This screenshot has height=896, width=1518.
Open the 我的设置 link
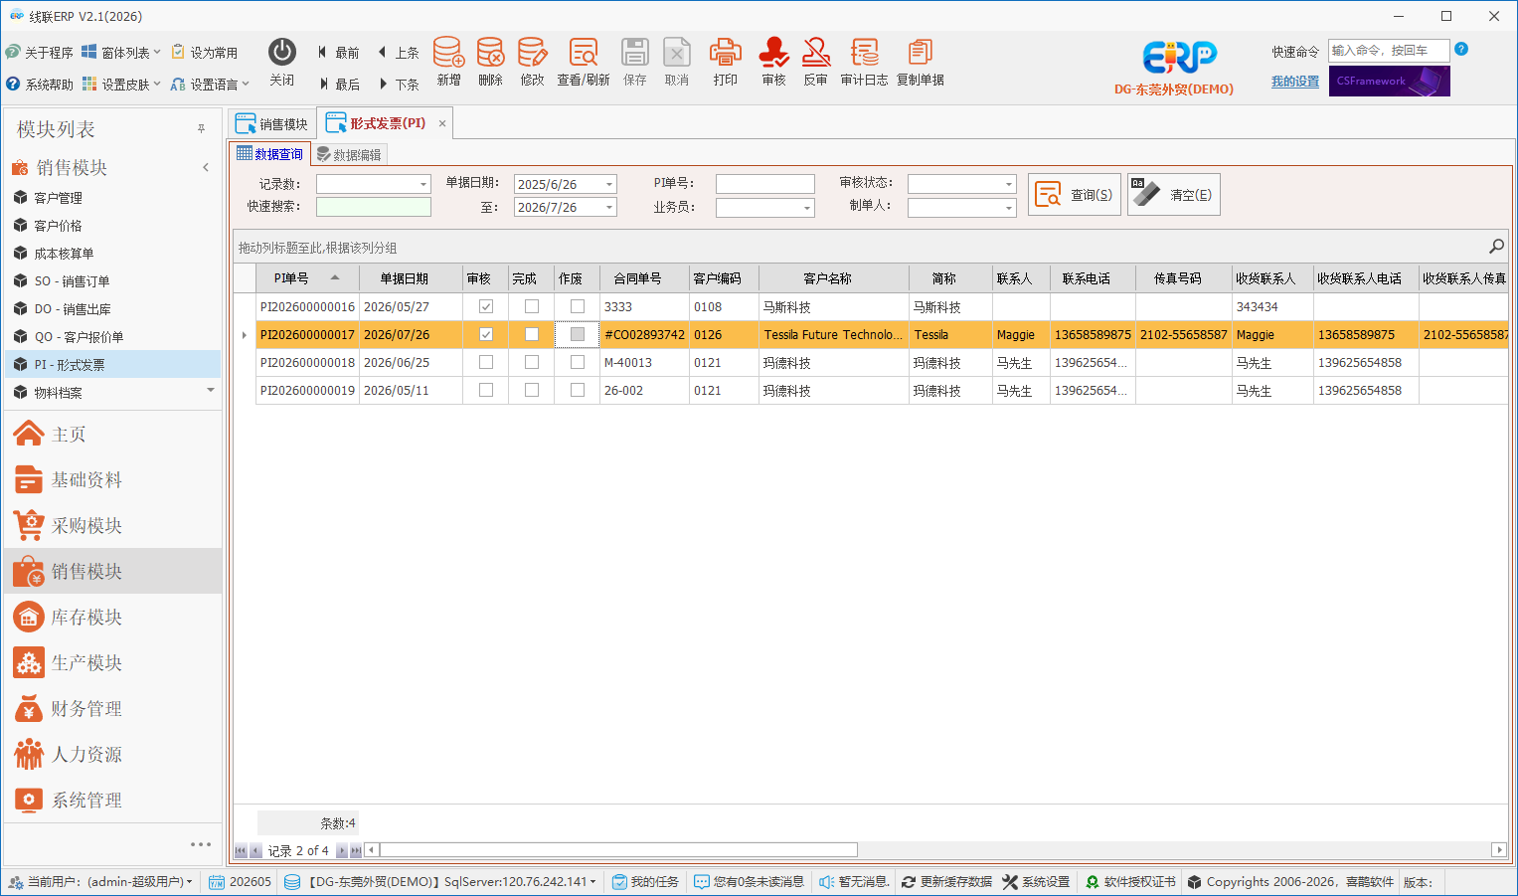pyautogui.click(x=1295, y=82)
